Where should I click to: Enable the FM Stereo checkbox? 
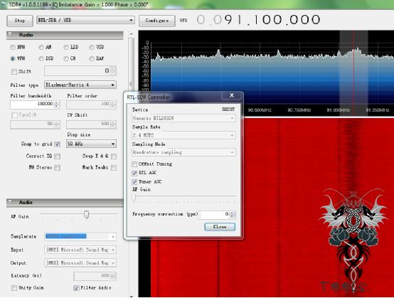58,168
